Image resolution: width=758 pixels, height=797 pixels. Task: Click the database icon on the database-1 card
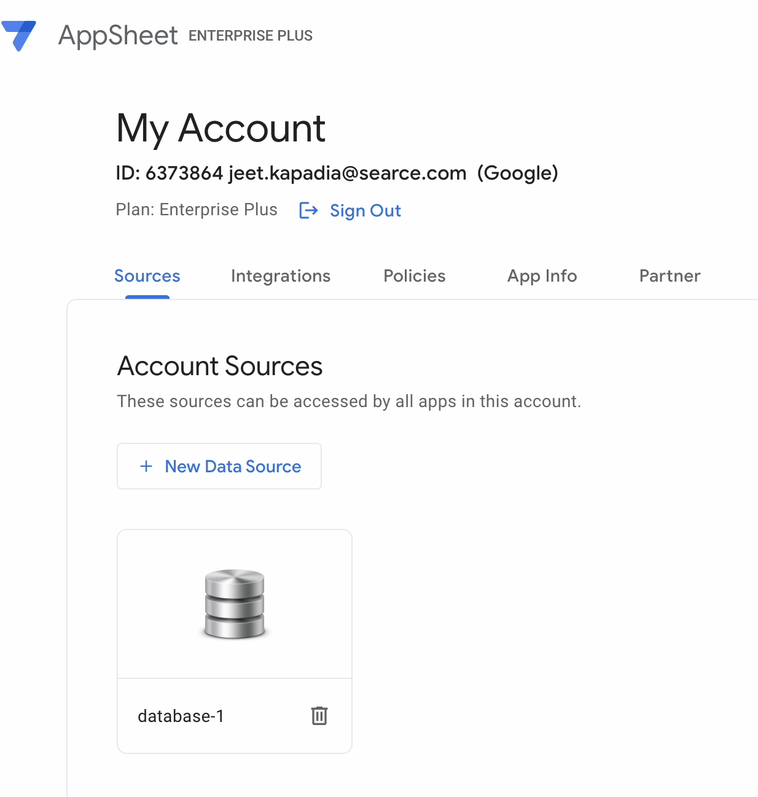click(x=234, y=603)
